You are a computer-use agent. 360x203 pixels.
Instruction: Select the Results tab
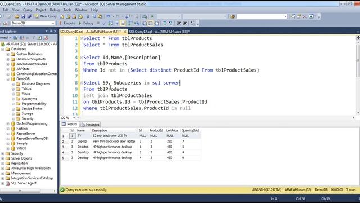(x=70, y=124)
